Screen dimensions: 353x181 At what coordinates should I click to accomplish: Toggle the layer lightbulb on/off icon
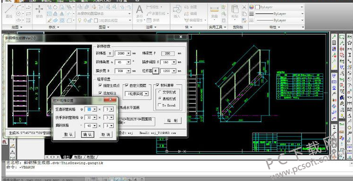79,20
